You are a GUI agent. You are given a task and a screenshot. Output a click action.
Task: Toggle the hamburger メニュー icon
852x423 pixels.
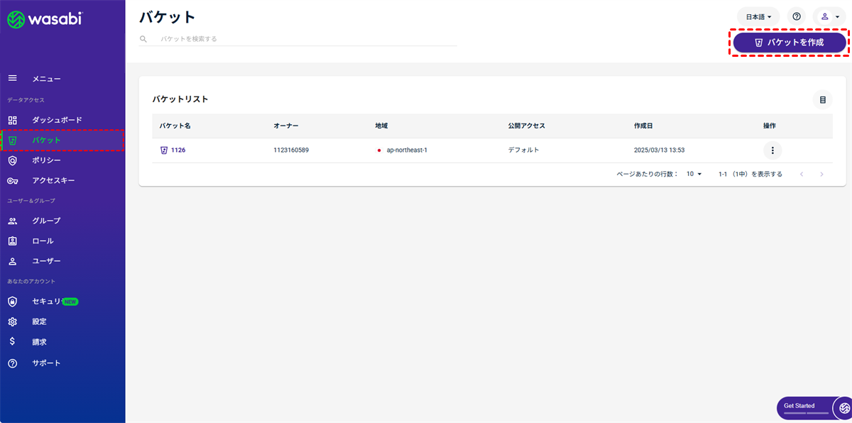coord(12,79)
